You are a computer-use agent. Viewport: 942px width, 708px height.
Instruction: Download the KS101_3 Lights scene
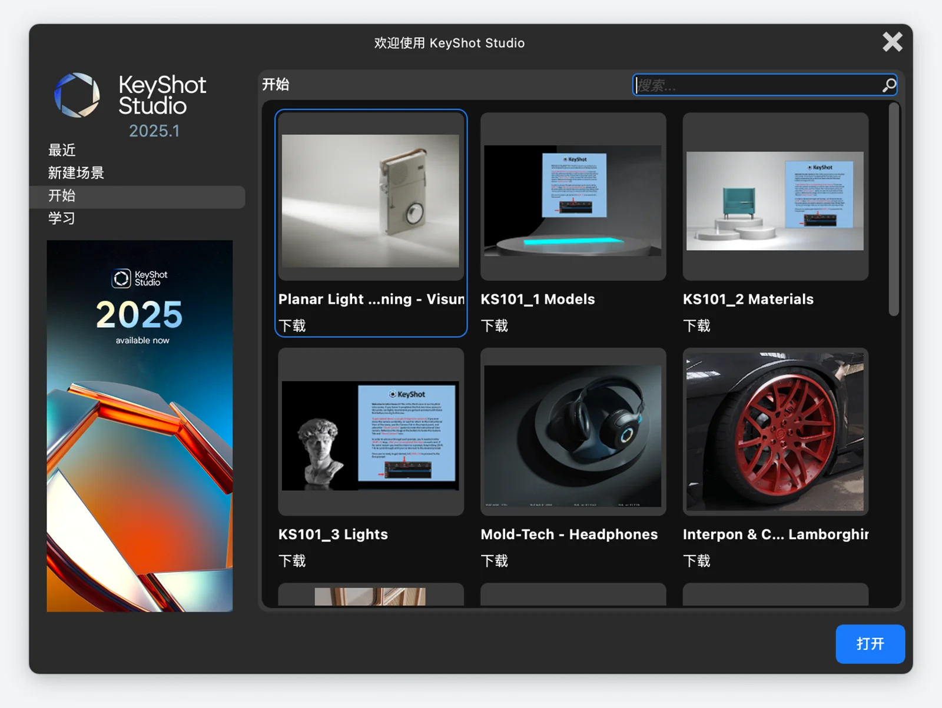pos(292,561)
